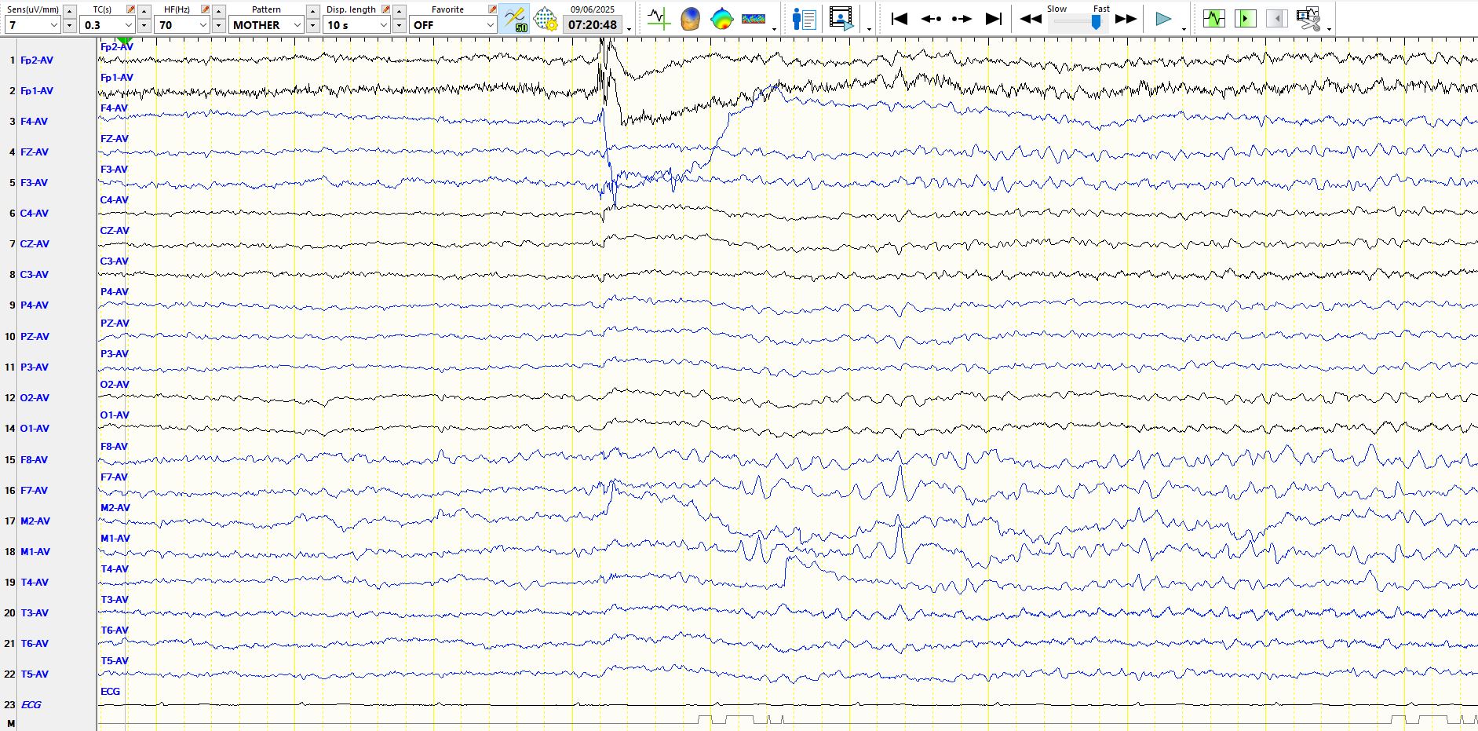Image resolution: width=1478 pixels, height=731 pixels.
Task: Open the Sens(uV/mm) dropdown showing 7
Action: [32, 25]
